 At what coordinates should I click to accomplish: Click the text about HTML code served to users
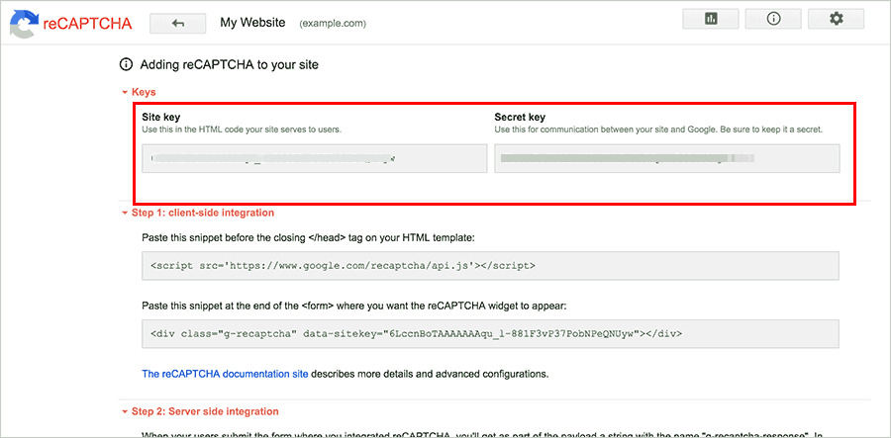[x=242, y=130]
